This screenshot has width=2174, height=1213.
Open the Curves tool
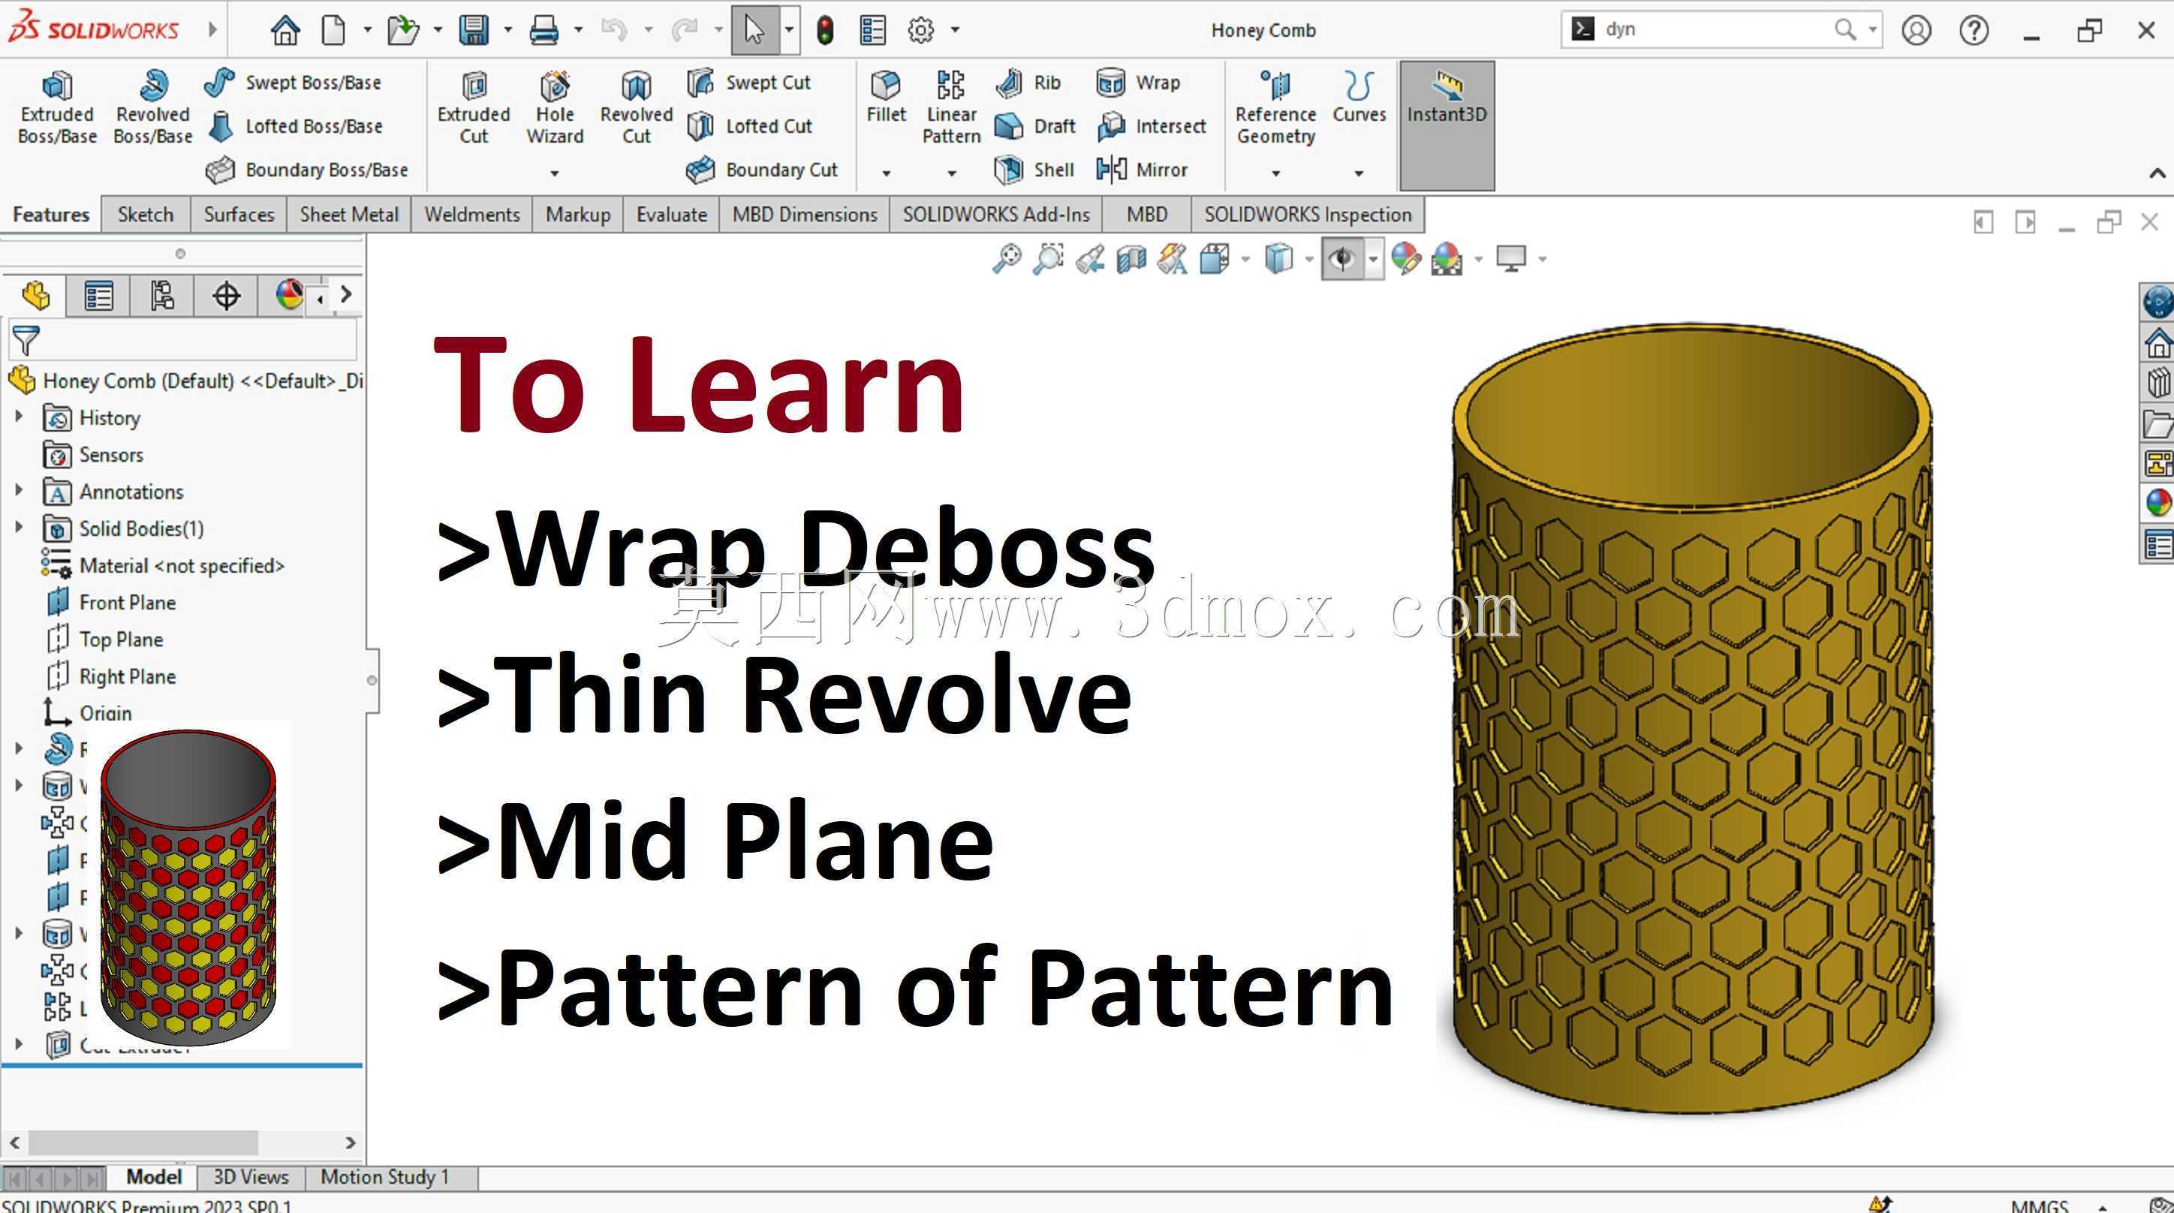pos(1359,97)
